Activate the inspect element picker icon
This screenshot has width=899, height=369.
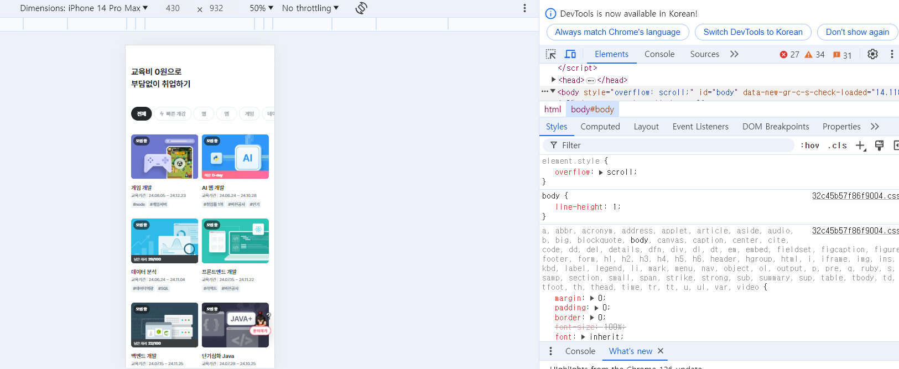[550, 54]
